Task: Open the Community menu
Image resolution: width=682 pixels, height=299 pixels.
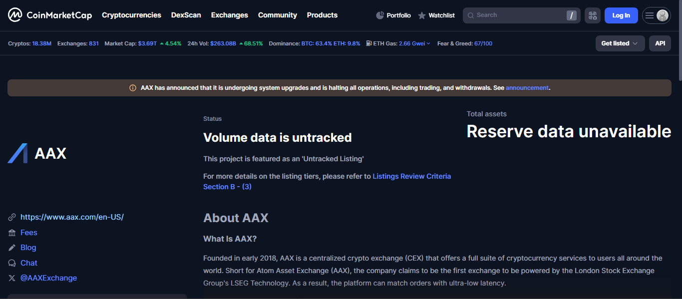Action: click(x=278, y=15)
